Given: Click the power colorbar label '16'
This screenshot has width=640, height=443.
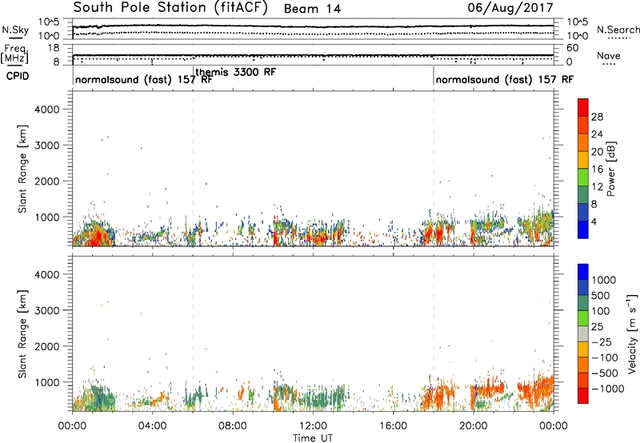Looking at the screenshot, I should coord(597,170).
